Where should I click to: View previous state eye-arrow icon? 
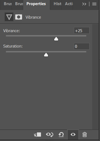(x=50, y=135)
